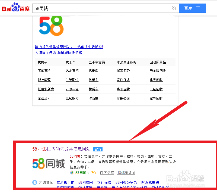
Task: Select the 找工作 column heading
Action: pyautogui.click(x=71, y=63)
